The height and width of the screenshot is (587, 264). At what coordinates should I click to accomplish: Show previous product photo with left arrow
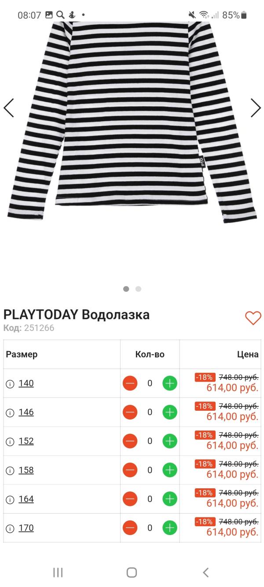9,108
